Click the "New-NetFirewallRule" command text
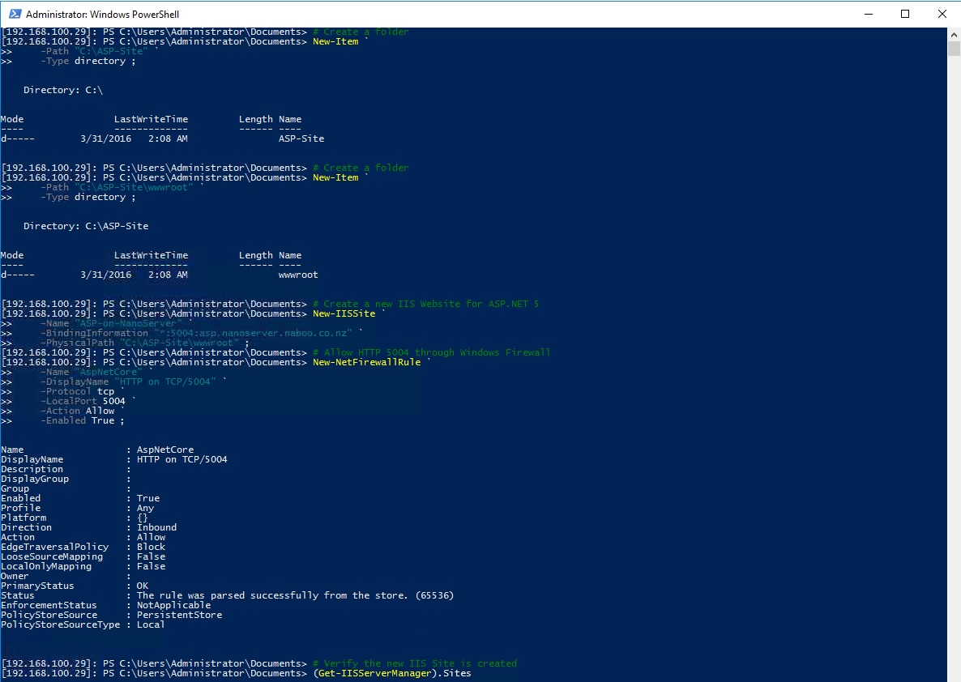 coord(366,362)
